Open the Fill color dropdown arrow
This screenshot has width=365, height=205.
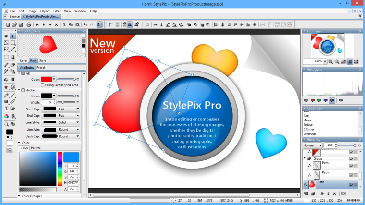[x=54, y=79]
